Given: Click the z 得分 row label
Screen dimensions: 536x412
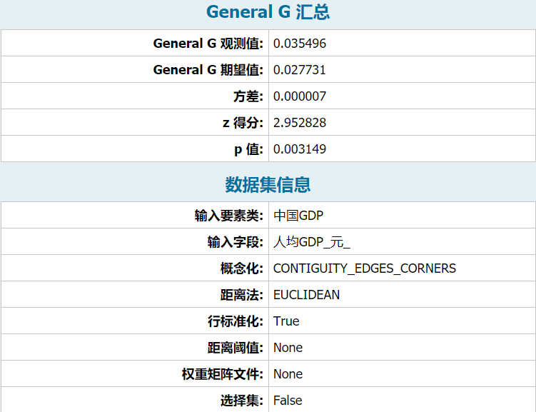Looking at the screenshot, I should 243,123.
